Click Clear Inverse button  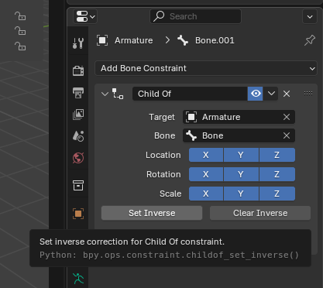260,213
